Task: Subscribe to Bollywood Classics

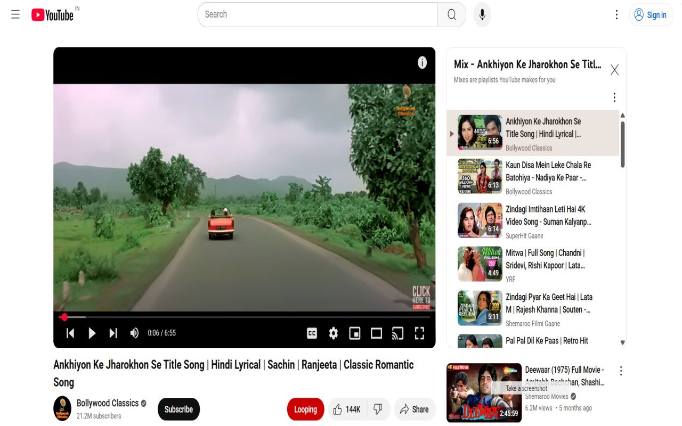Action: point(178,409)
